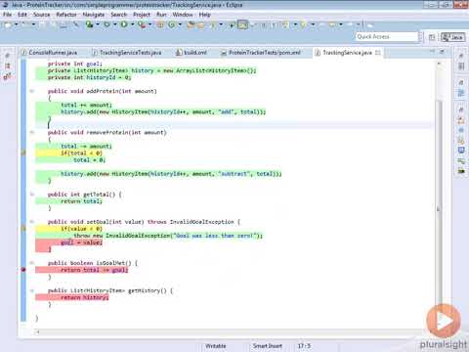Switch to the ConsoleRunner.java tab
Screen dimensions: 469x352
[53, 53]
